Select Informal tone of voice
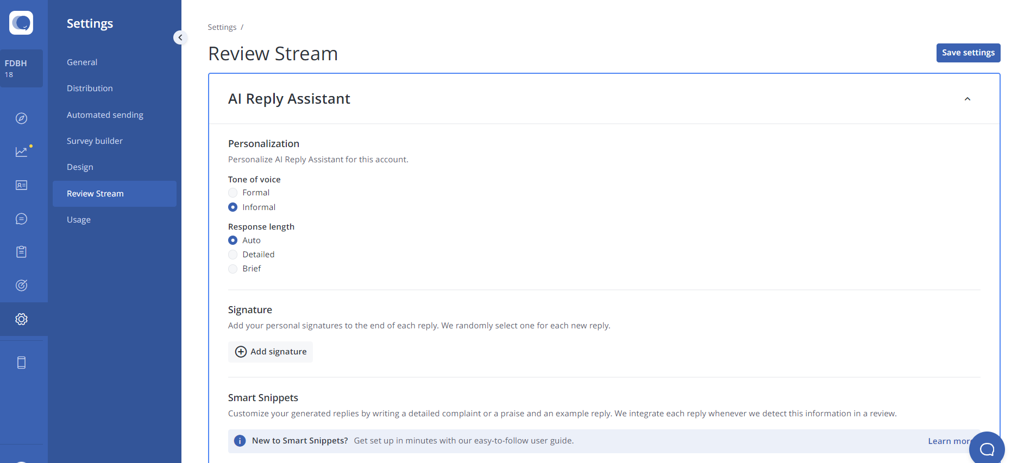 233,207
